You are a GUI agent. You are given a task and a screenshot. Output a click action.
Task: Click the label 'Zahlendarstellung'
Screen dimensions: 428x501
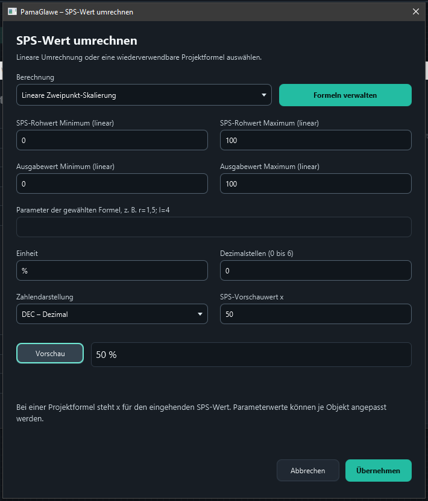click(45, 297)
